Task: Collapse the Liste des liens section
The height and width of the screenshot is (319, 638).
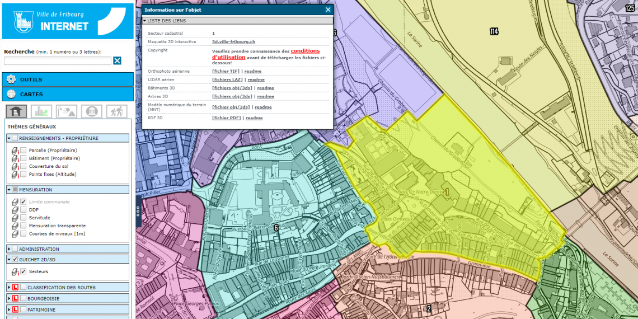Action: pos(145,21)
